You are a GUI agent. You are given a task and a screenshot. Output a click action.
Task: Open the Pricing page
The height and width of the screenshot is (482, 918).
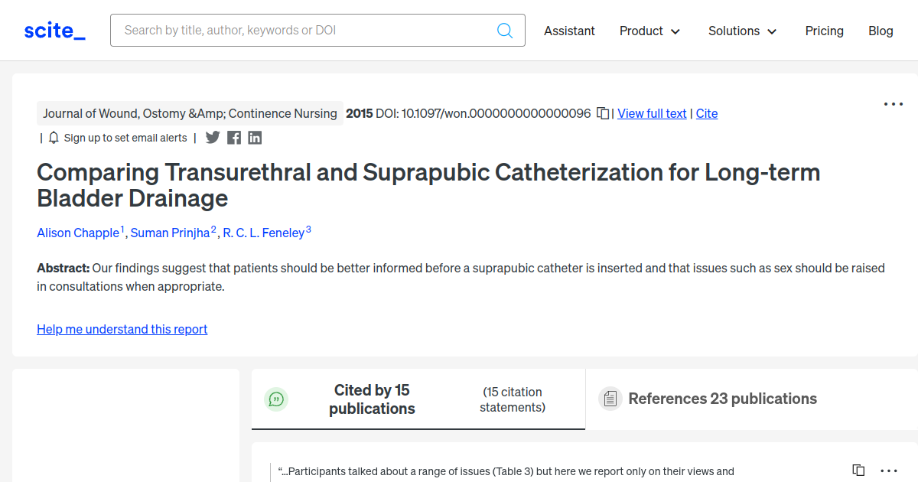point(824,31)
